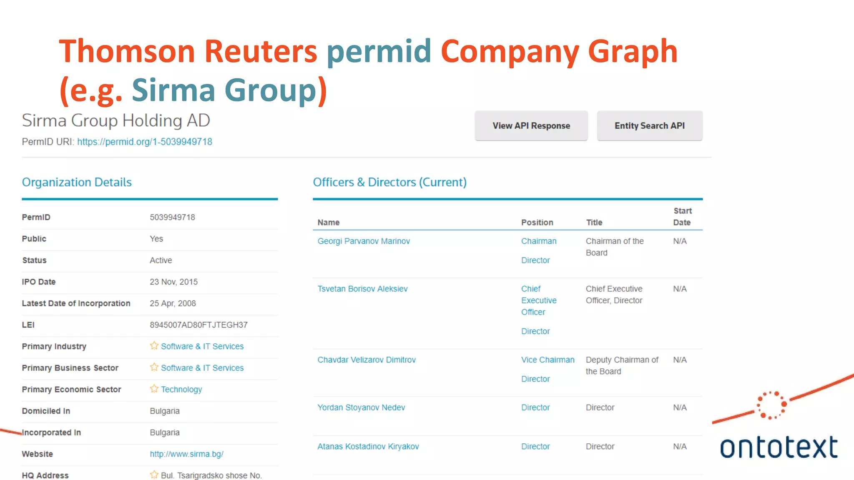Click the Chairman position link
Image resolution: width=854 pixels, height=480 pixels.
[539, 241]
